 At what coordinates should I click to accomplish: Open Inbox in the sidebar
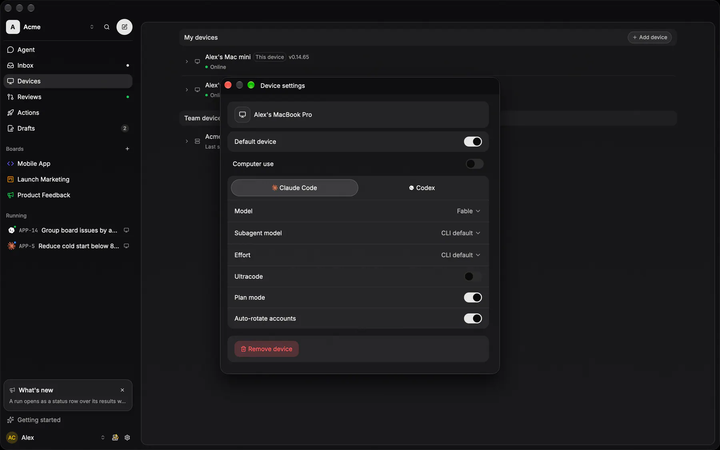pyautogui.click(x=68, y=66)
